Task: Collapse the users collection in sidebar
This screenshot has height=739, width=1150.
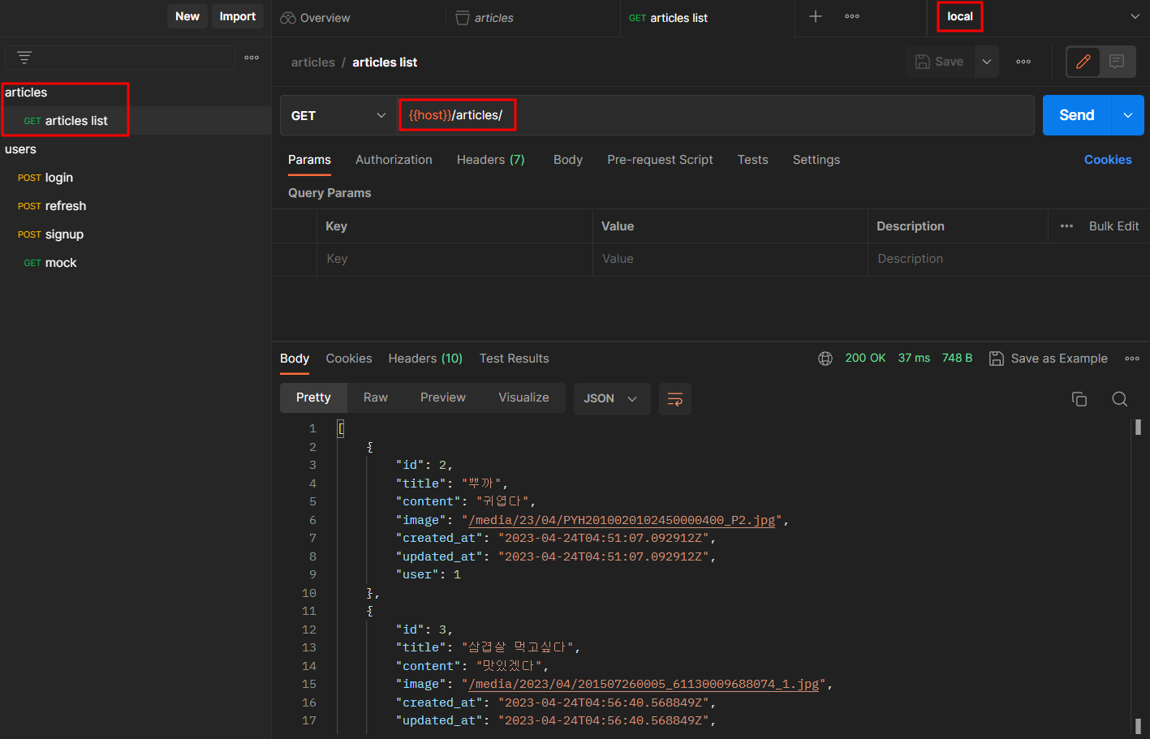Action: 20,149
